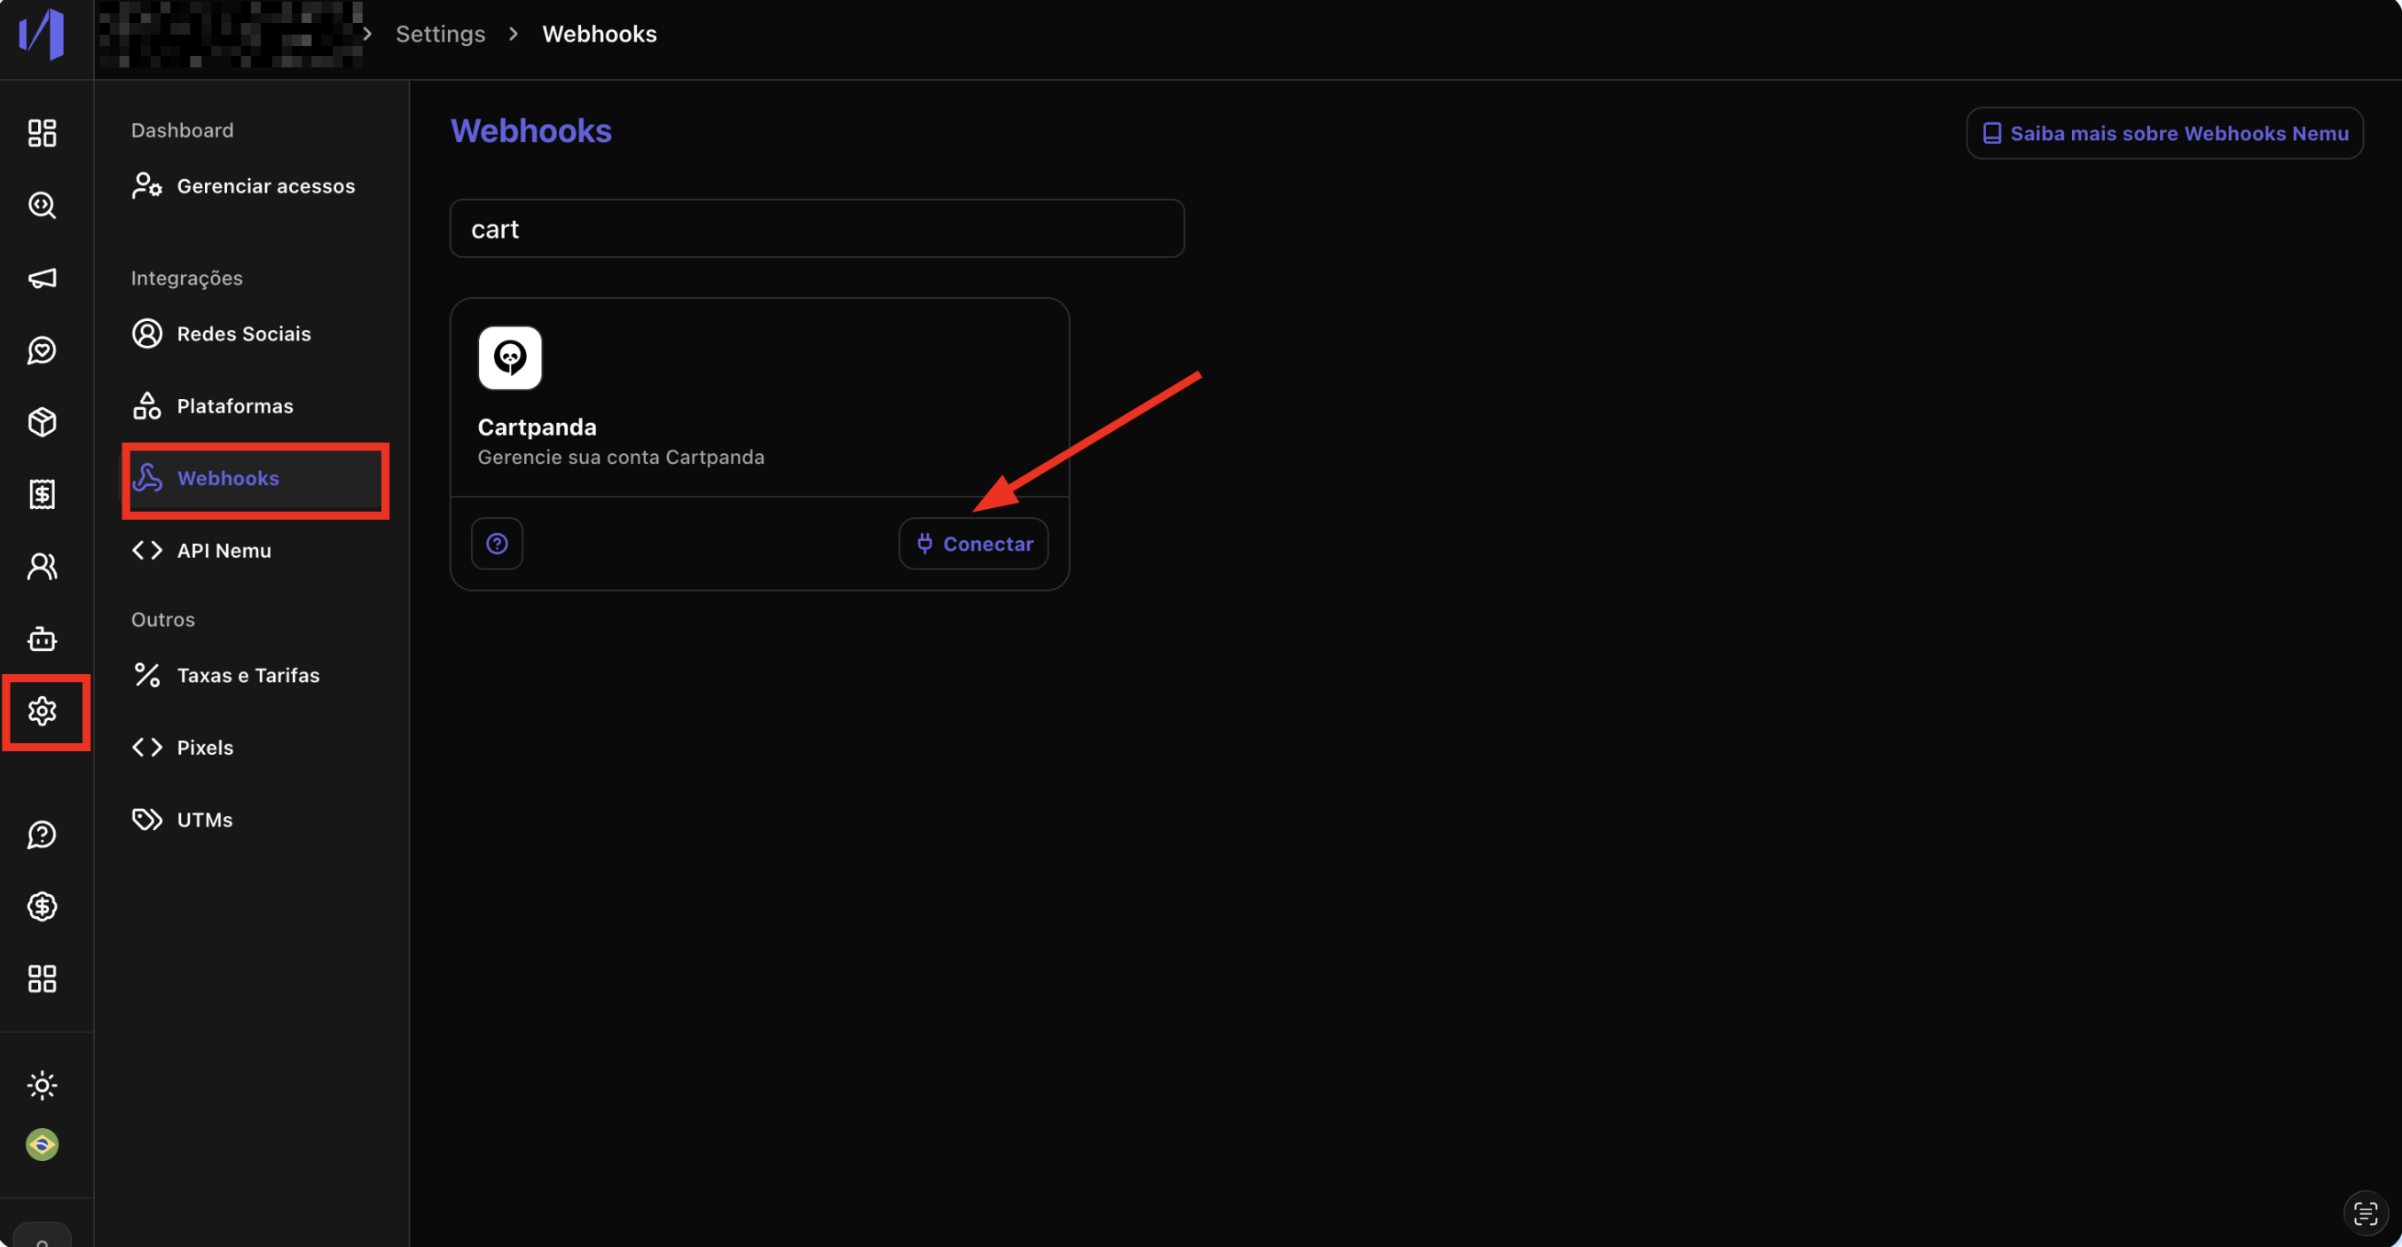Open Saiba mais sobre Webhooks Nemu link
This screenshot has height=1247, width=2402.
point(2164,133)
